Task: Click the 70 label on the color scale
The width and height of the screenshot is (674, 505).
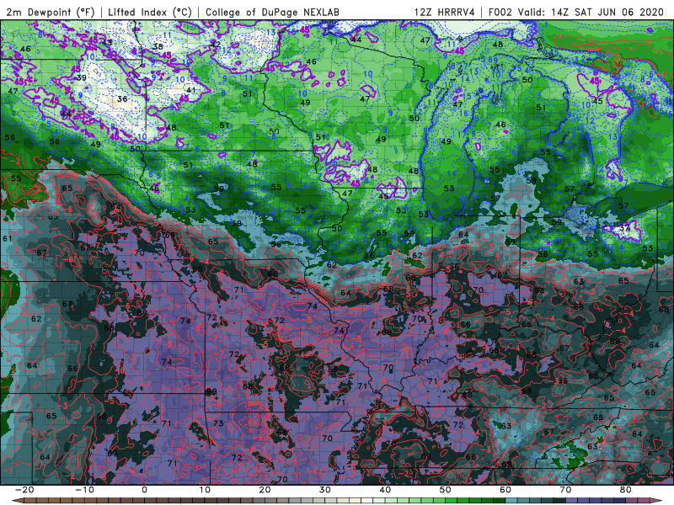Action: point(565,490)
